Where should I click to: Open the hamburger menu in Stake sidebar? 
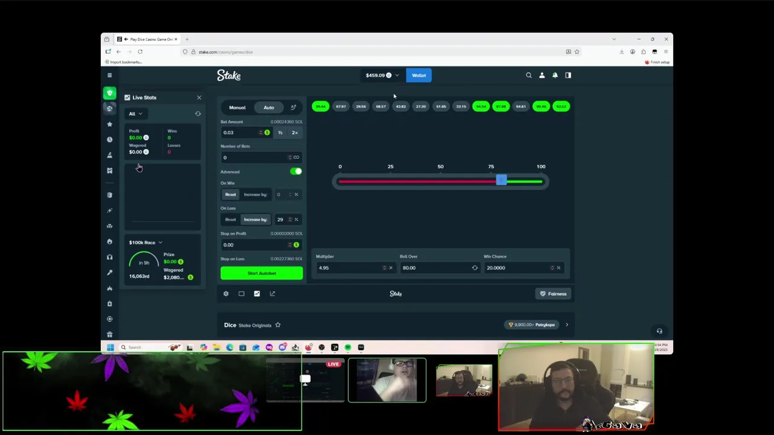point(109,76)
